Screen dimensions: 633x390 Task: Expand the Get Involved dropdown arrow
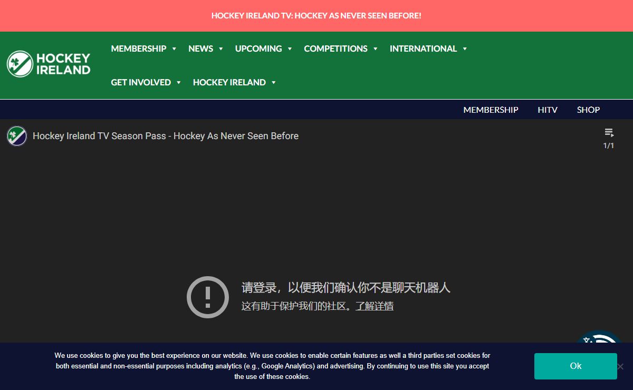coord(178,83)
